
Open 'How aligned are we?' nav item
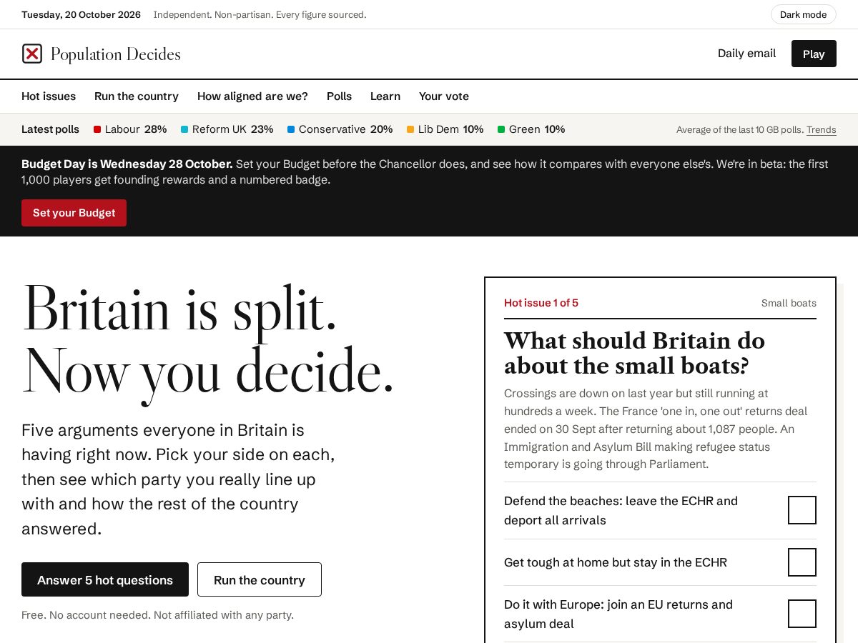252,96
